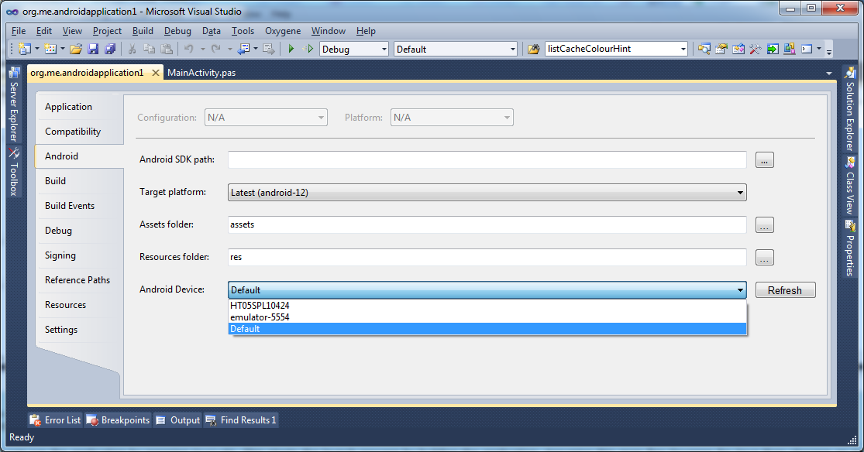Click the New Project toolbar icon
This screenshot has width=864, height=452.
[25, 49]
